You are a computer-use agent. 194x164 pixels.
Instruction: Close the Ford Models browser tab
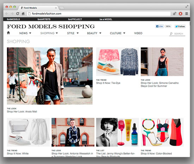point(56,8)
